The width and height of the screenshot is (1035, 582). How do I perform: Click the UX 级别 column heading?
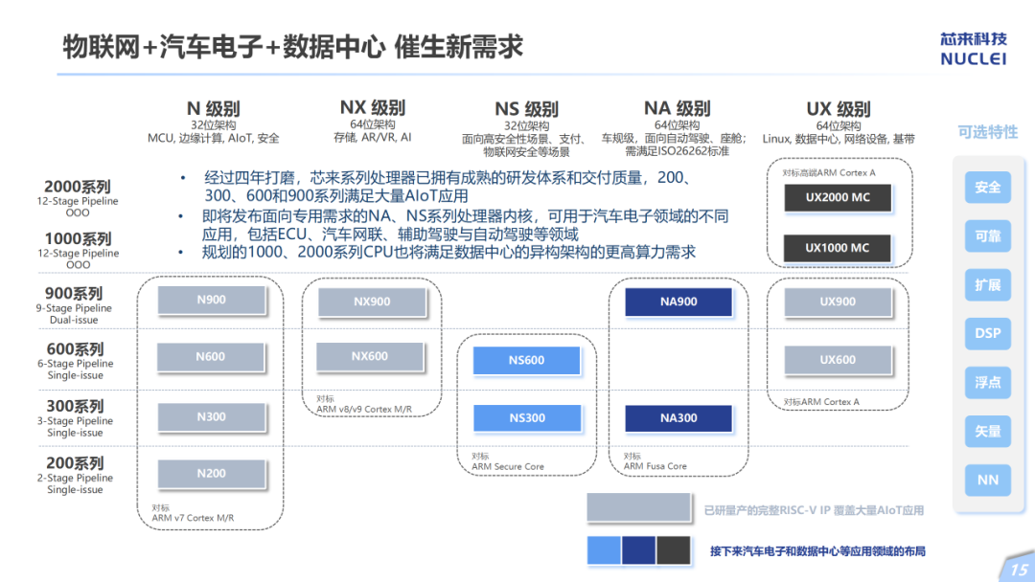(x=839, y=108)
